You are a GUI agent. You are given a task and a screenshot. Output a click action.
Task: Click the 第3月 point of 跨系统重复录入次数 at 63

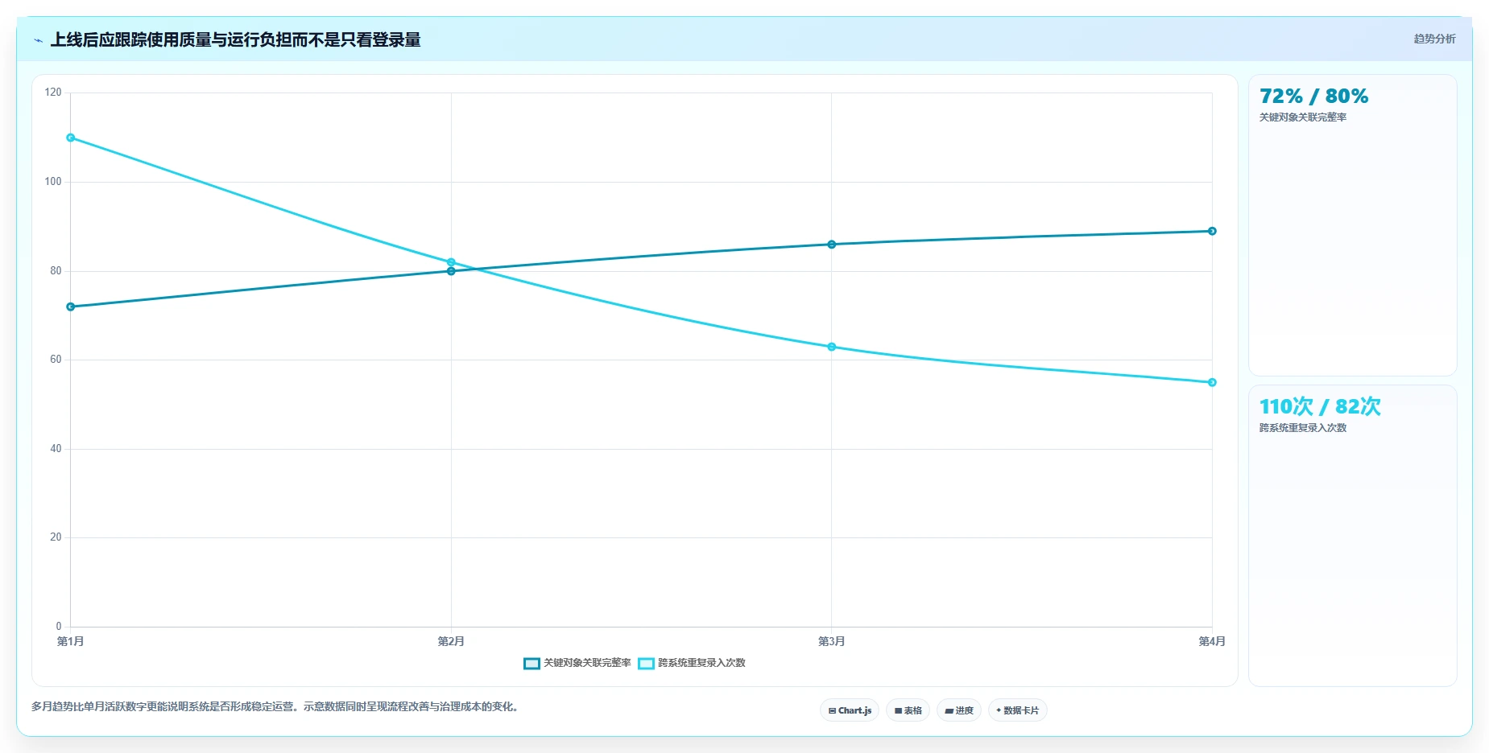(832, 347)
